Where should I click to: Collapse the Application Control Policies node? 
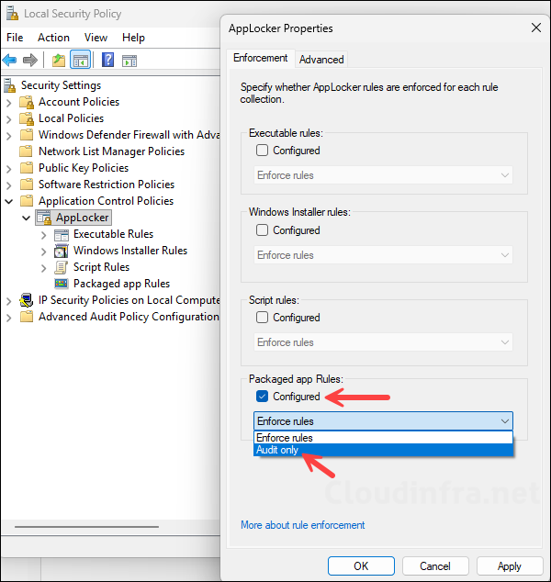coord(9,202)
